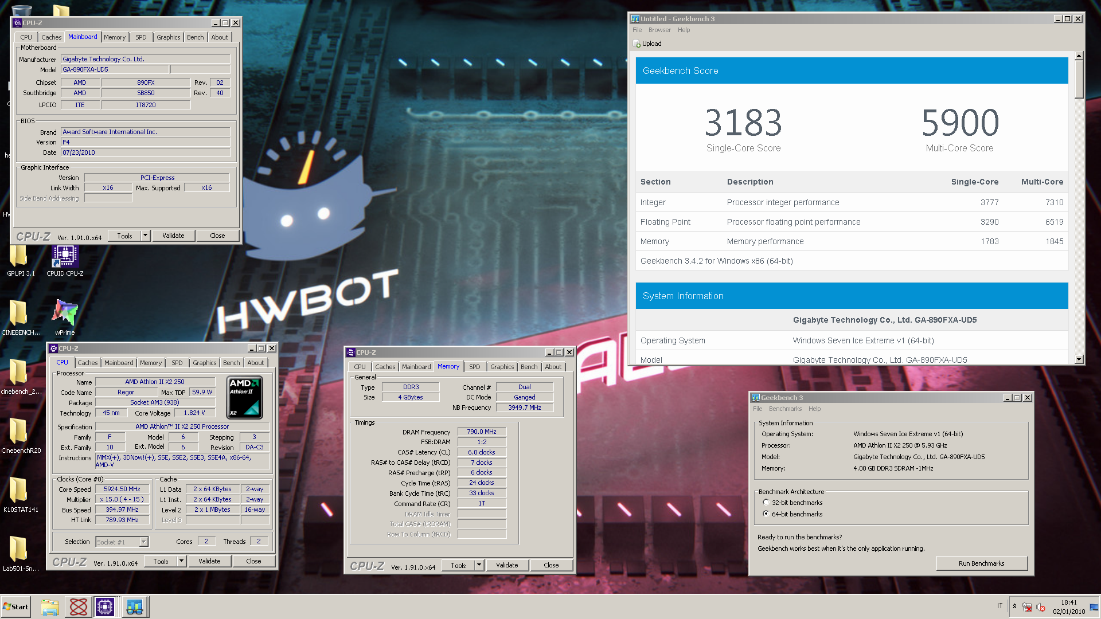Launch wPrime desktop icon
This screenshot has width=1101, height=619.
(x=65, y=317)
